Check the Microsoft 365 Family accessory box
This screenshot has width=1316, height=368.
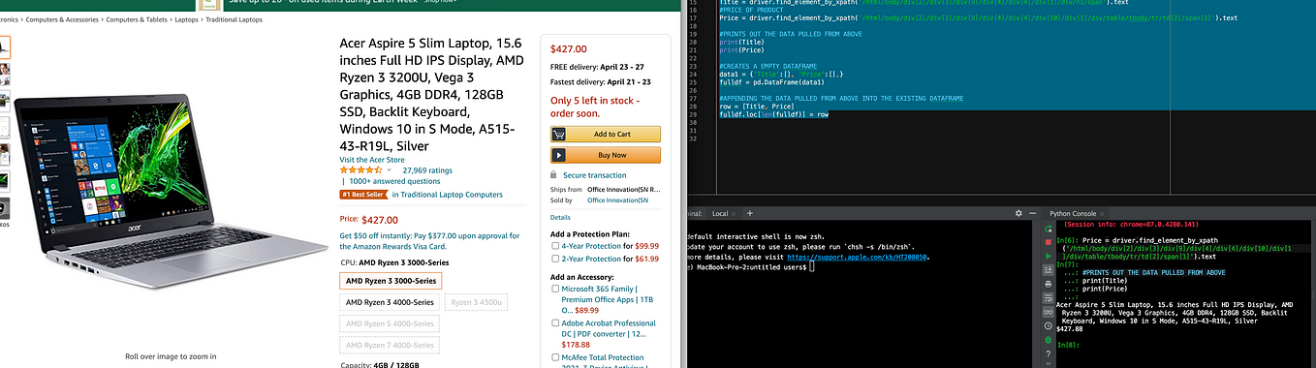(x=554, y=289)
